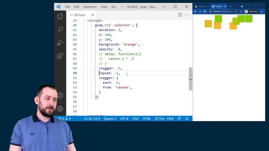Screen dimensions: 269x151
Task: Open the Edit menu
Action: [76, 7]
